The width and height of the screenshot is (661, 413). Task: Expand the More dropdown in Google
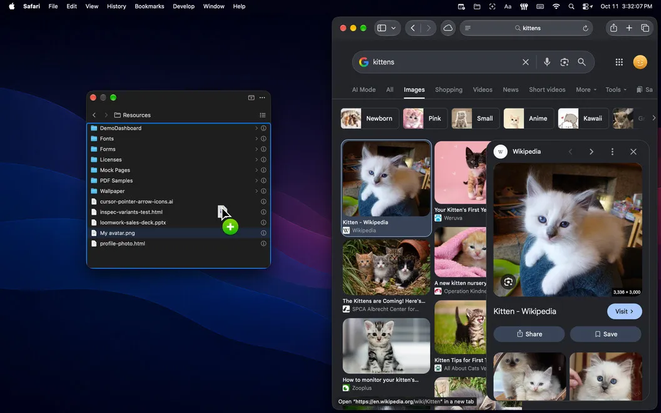pos(586,89)
